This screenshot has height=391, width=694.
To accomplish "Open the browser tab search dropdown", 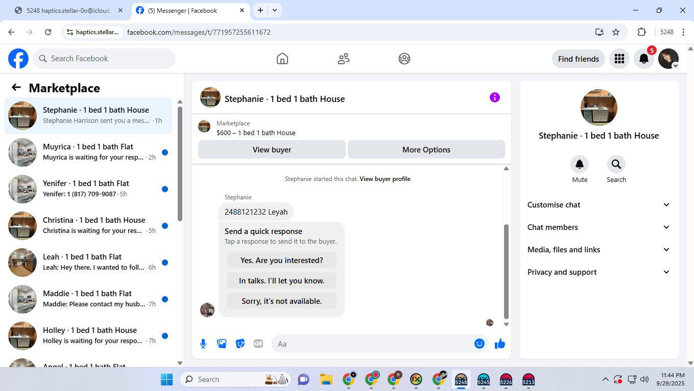I will [275, 10].
